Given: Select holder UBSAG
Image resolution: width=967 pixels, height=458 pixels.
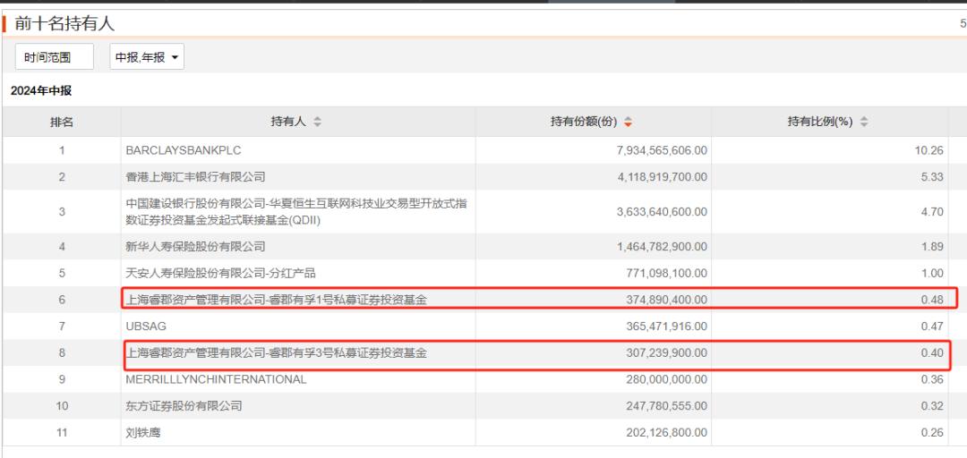Looking at the screenshot, I should 146,327.
